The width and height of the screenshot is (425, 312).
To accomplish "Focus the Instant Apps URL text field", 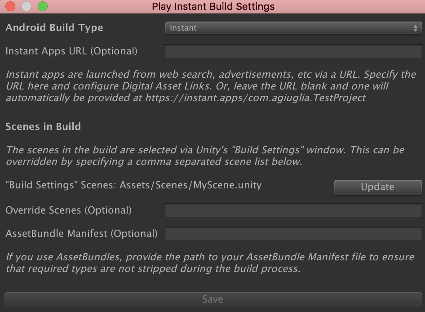I will click(293, 51).
